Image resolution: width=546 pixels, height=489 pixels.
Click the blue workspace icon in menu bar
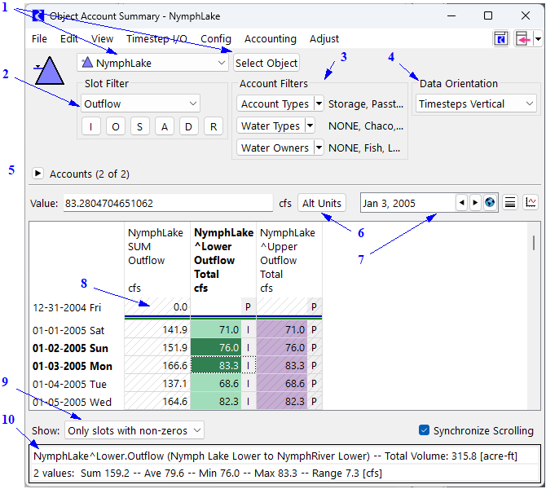tap(502, 38)
